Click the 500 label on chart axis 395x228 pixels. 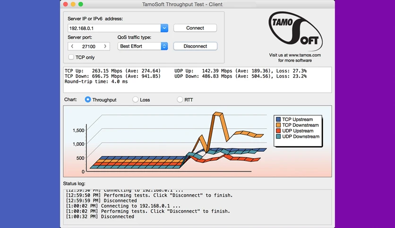tap(80, 158)
